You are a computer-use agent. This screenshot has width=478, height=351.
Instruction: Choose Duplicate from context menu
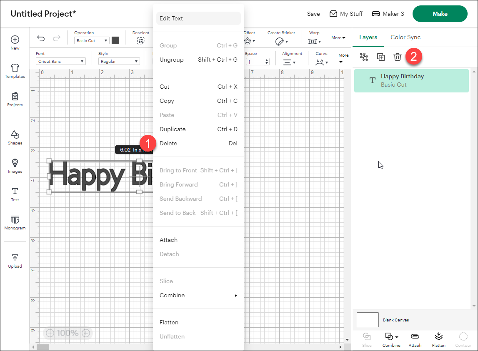pyautogui.click(x=198, y=129)
